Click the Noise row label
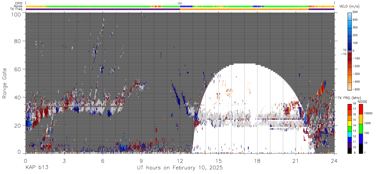376x174 pixels. pyautogui.click(x=18, y=6)
